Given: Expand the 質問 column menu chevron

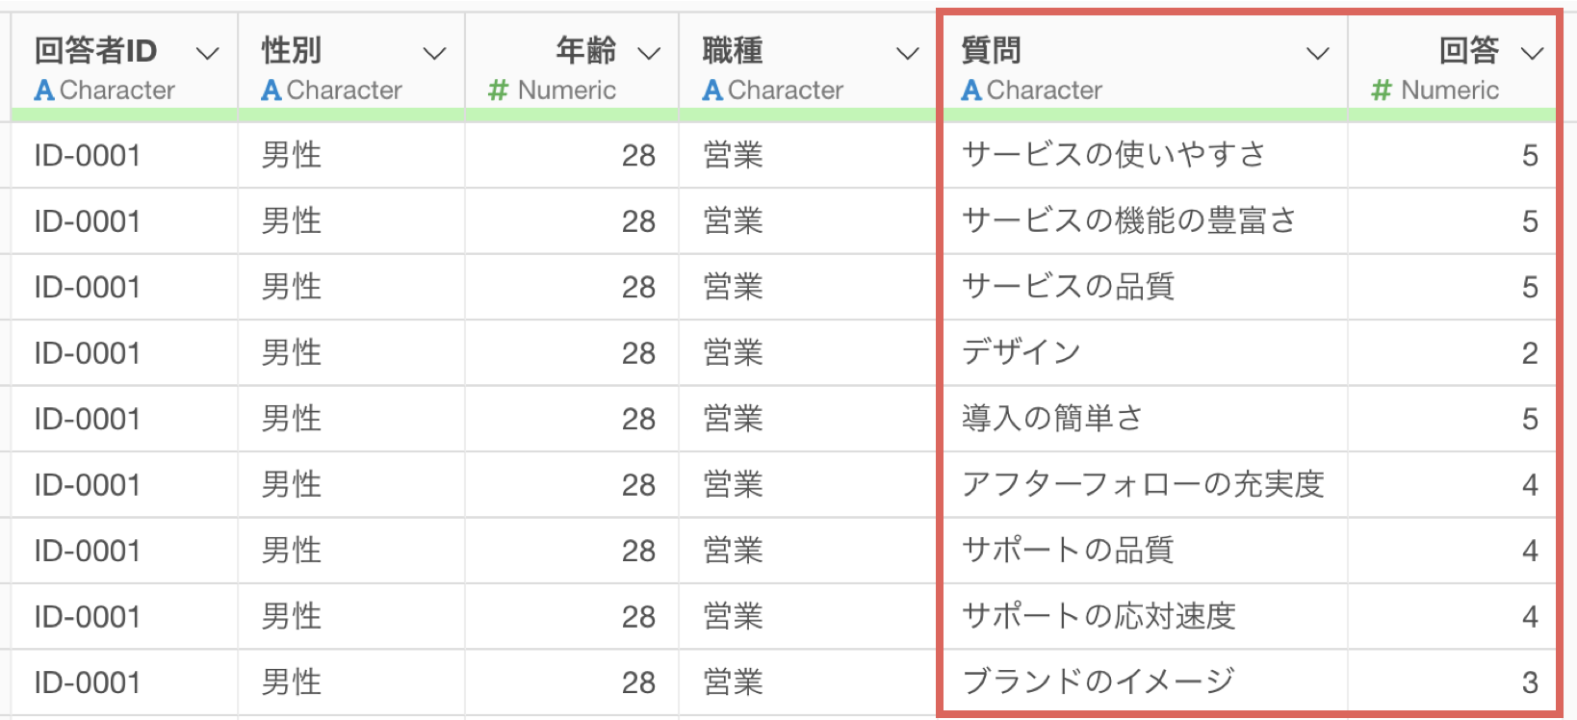Looking at the screenshot, I should pos(1318,54).
